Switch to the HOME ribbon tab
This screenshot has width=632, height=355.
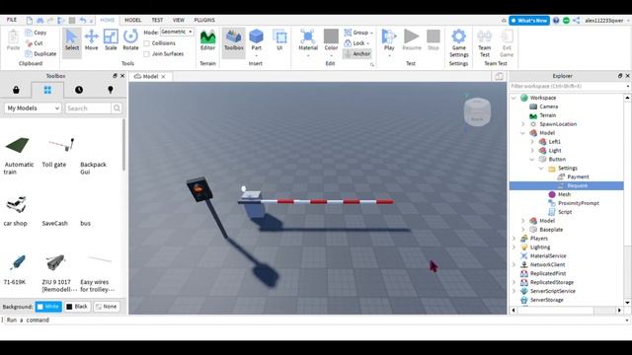(x=108, y=20)
